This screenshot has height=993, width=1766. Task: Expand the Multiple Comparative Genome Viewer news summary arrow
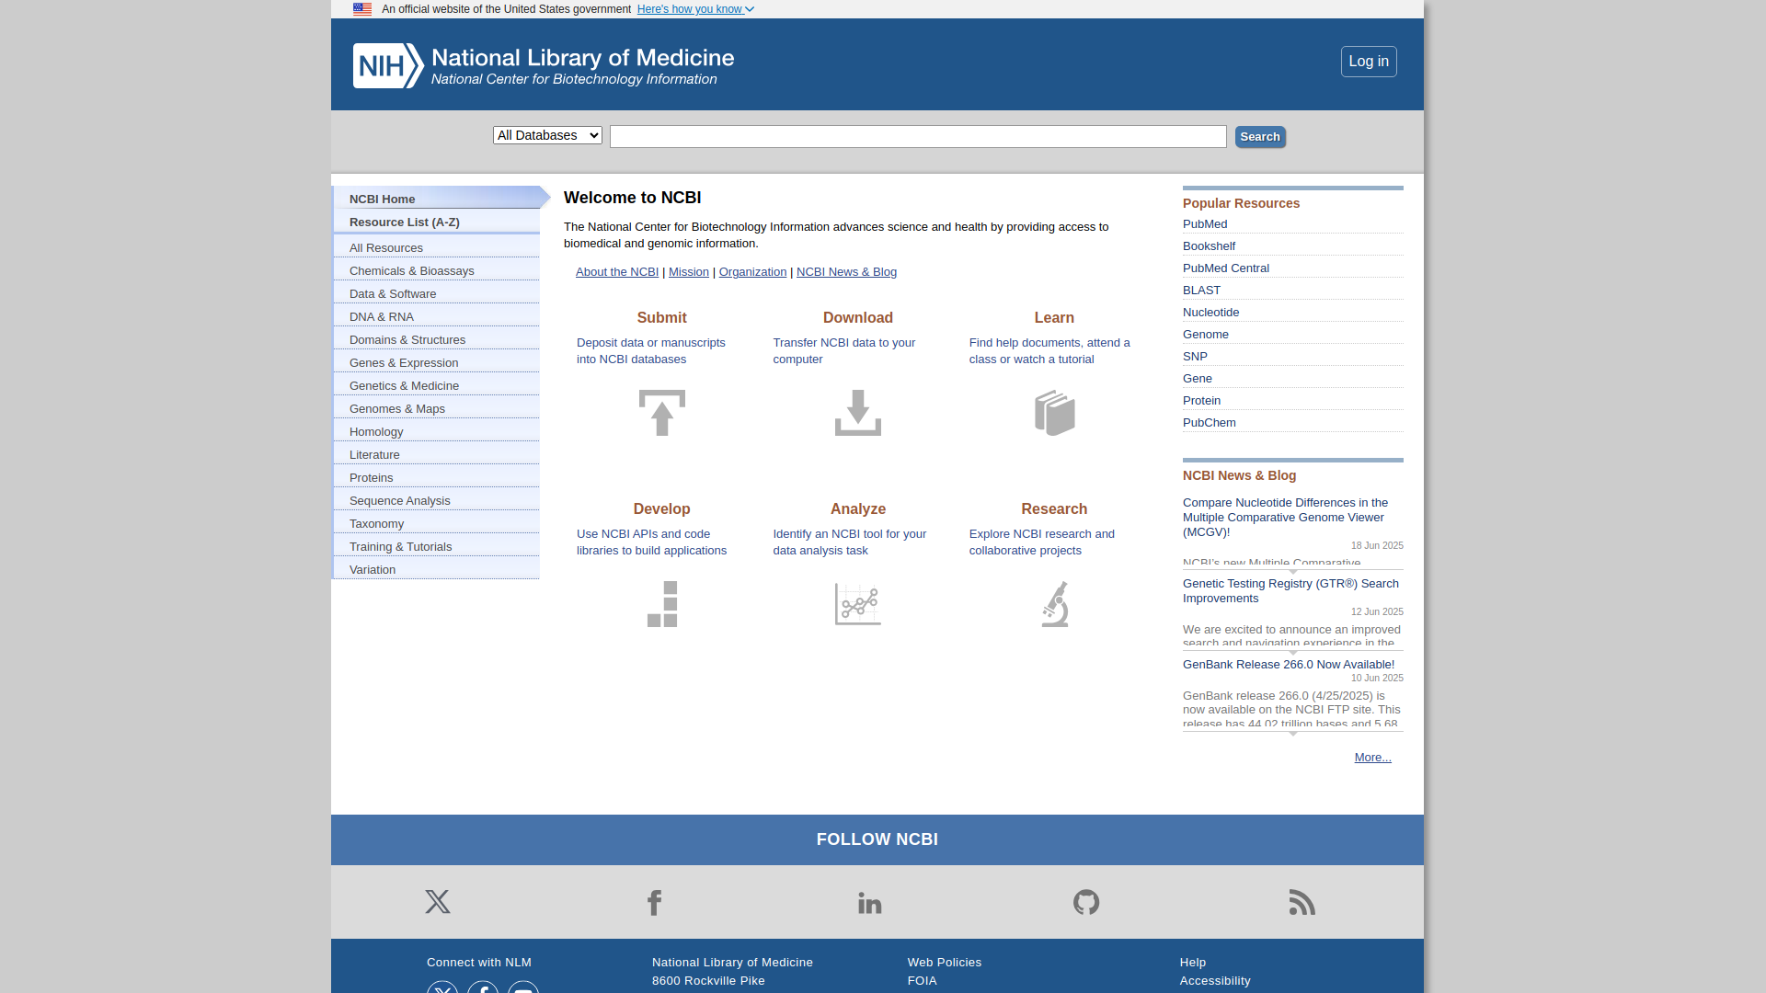coord(1293,572)
